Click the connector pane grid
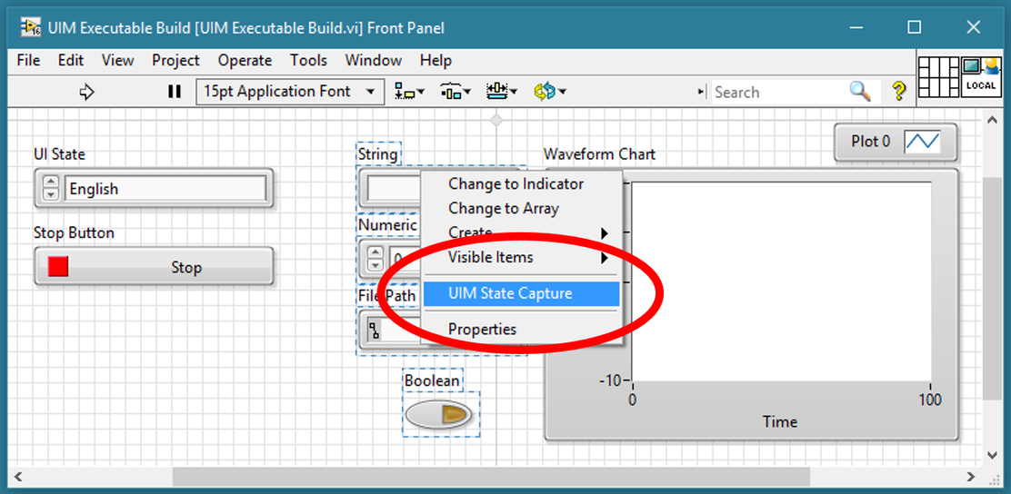The height and width of the screenshot is (494, 1011). coord(937,76)
